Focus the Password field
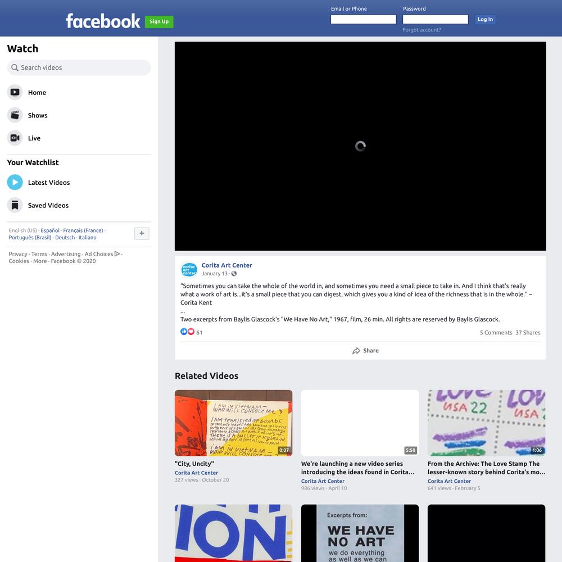The image size is (562, 562). [x=435, y=19]
